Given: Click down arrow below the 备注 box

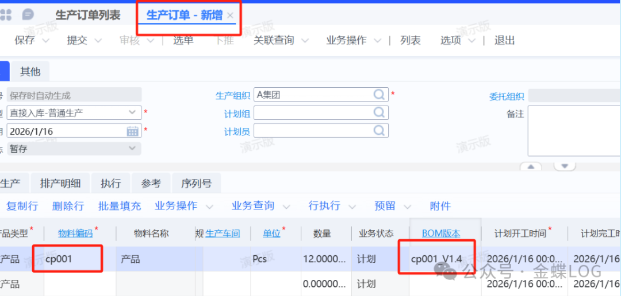Looking at the screenshot, I should [x=565, y=166].
